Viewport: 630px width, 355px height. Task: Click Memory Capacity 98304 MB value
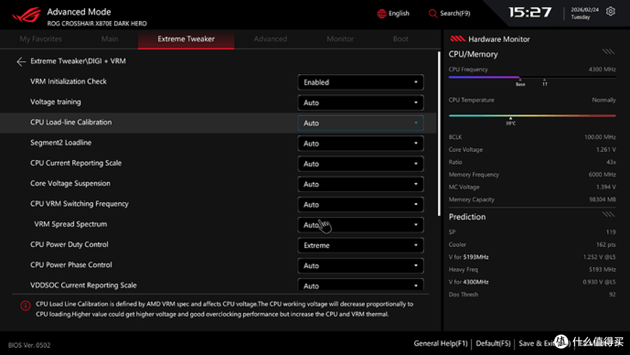point(603,200)
